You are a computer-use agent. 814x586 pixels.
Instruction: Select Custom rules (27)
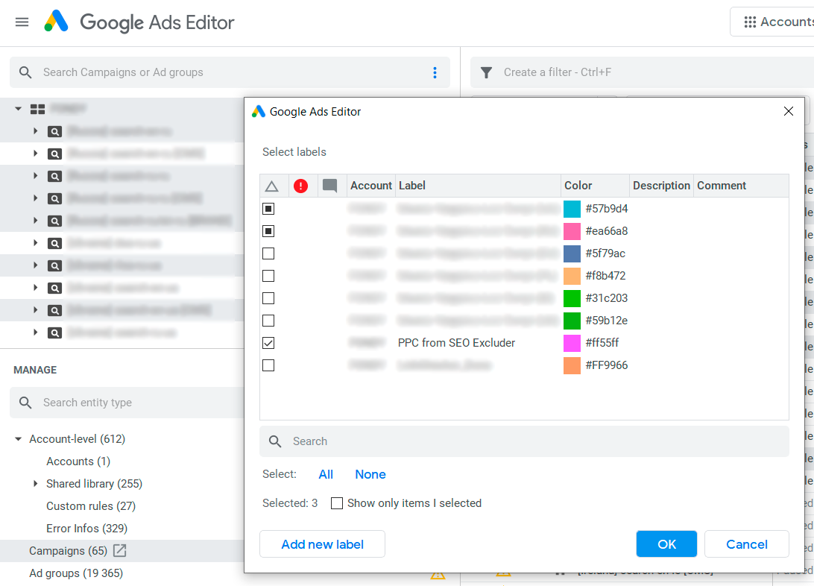tap(91, 506)
